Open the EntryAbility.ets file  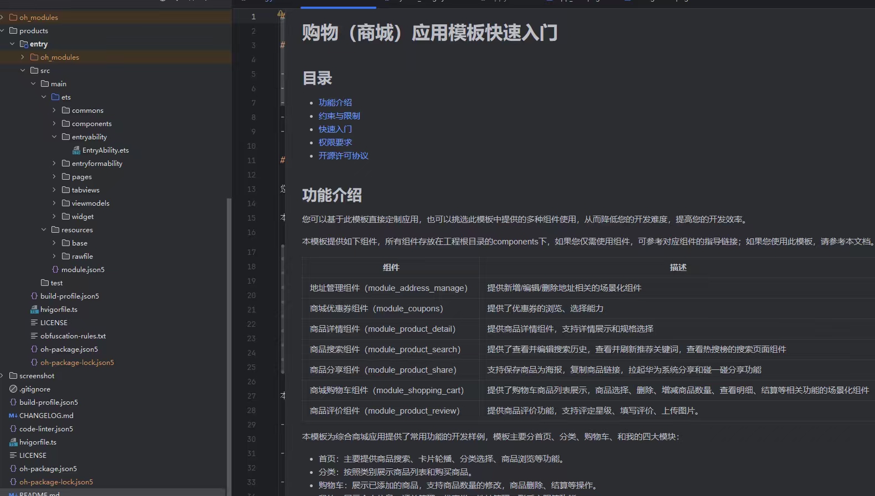[105, 150]
